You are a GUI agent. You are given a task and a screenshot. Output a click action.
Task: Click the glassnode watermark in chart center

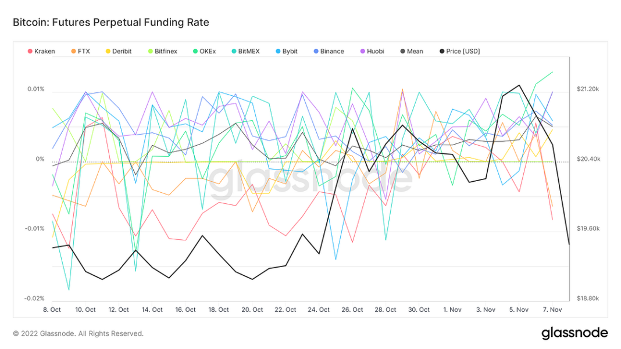click(x=310, y=179)
